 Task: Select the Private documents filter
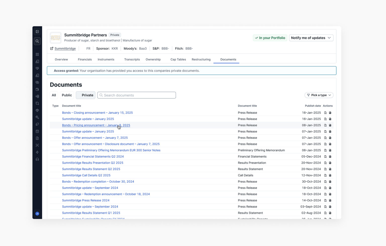tap(85, 95)
